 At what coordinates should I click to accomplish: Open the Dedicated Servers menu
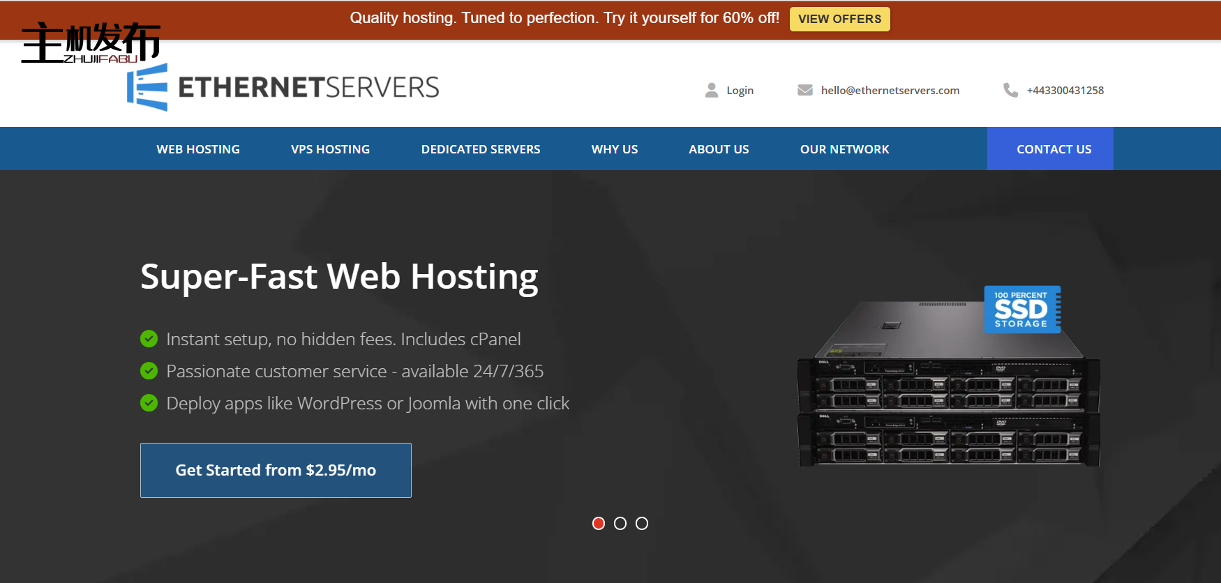pos(481,149)
